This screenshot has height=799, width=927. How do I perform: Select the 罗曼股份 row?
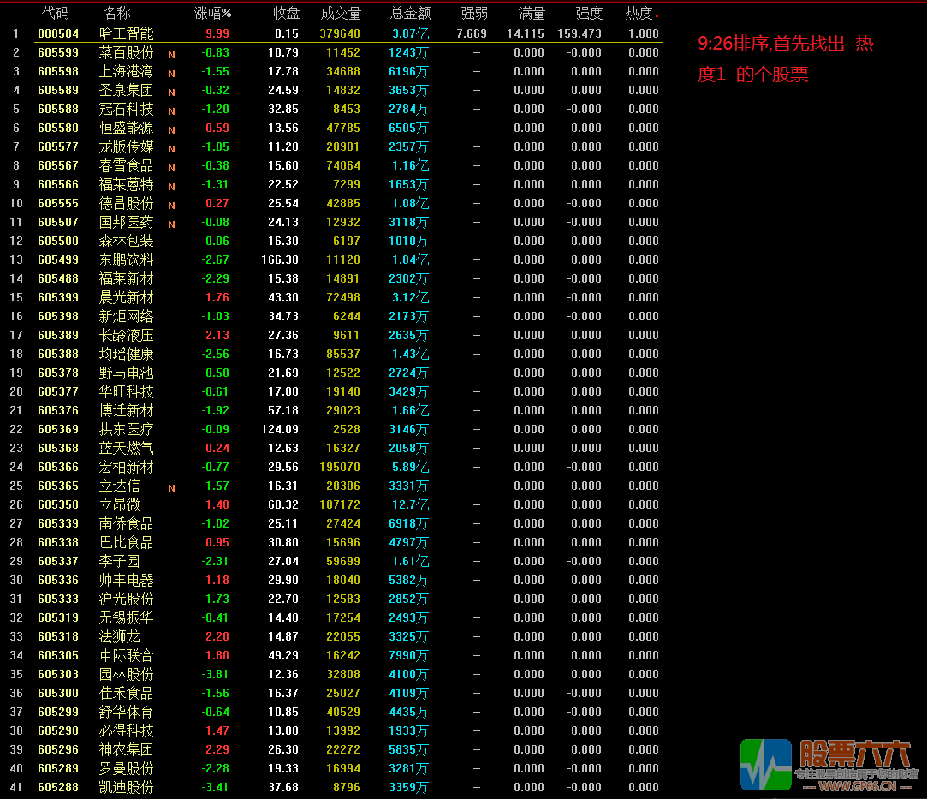[x=335, y=769]
